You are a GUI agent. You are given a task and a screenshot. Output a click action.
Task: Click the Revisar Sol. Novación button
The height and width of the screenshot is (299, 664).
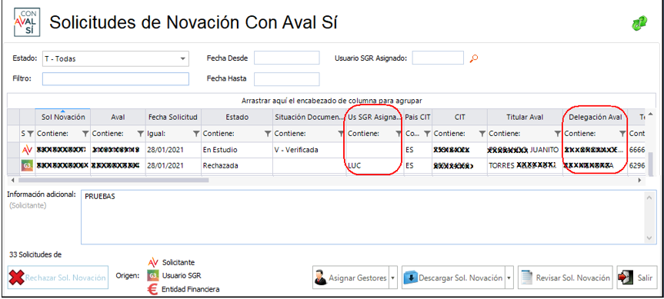[x=566, y=277]
